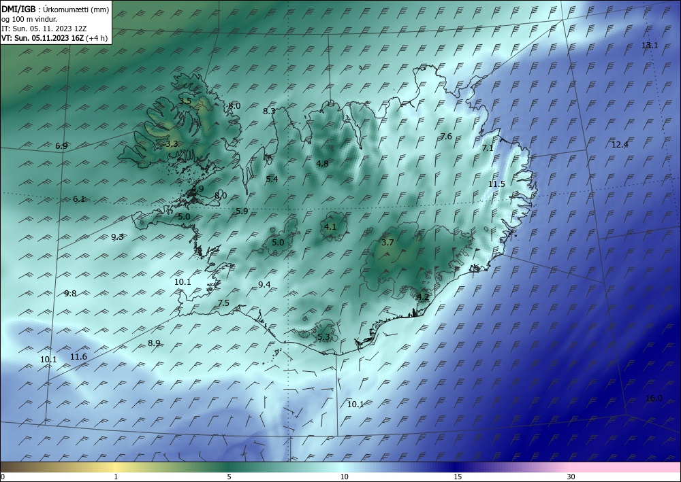Click the 9.4 value on the map
This screenshot has height=482, width=681.
click(x=264, y=285)
